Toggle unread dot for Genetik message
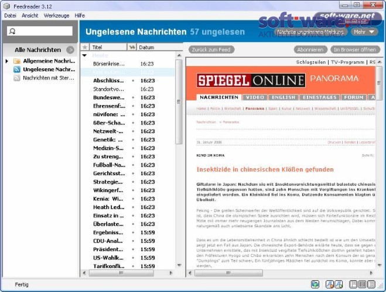Viewport: 386px width, 292px height. point(133,140)
